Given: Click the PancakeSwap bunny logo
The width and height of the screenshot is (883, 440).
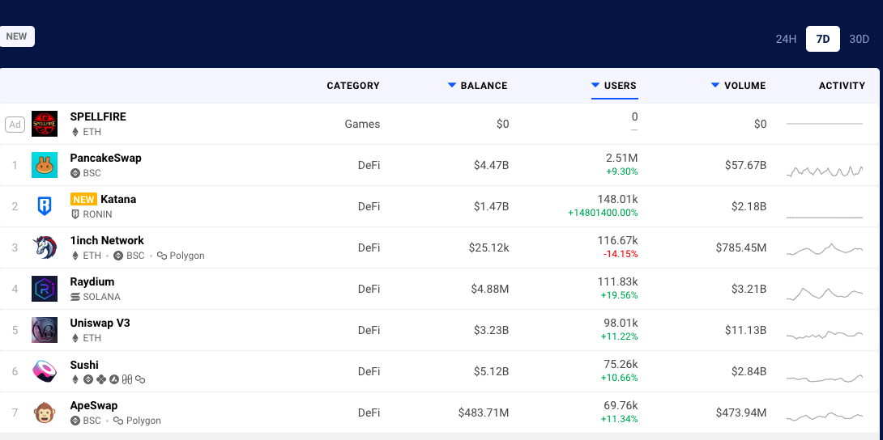Looking at the screenshot, I should 45,165.
